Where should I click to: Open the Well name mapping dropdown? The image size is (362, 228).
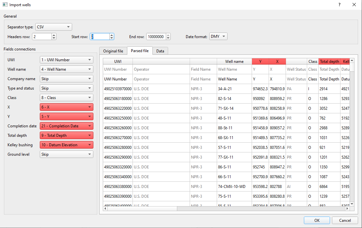click(66, 69)
